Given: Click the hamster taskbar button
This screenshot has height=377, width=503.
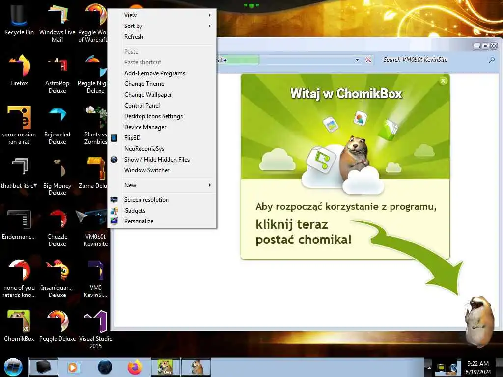Looking at the screenshot, I should pos(196,367).
